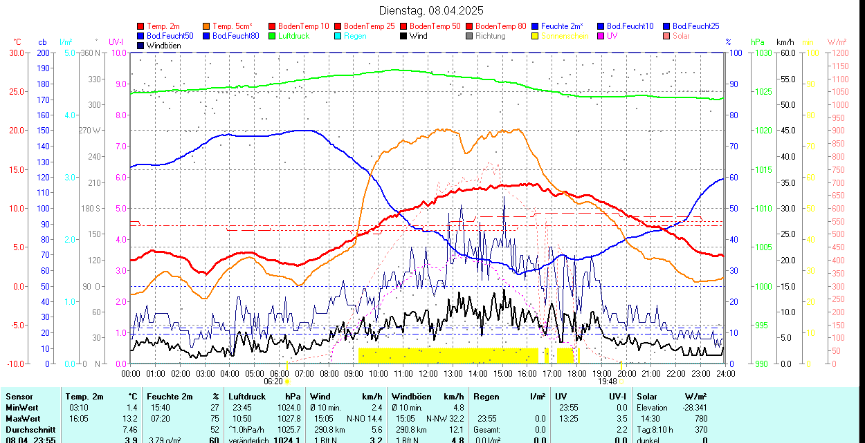
Task: Click the minimum pressure value 1024.0
Action: coord(288,408)
